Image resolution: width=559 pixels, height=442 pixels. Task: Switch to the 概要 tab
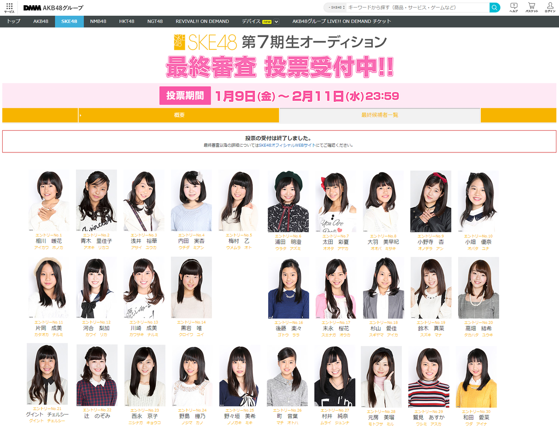(179, 115)
